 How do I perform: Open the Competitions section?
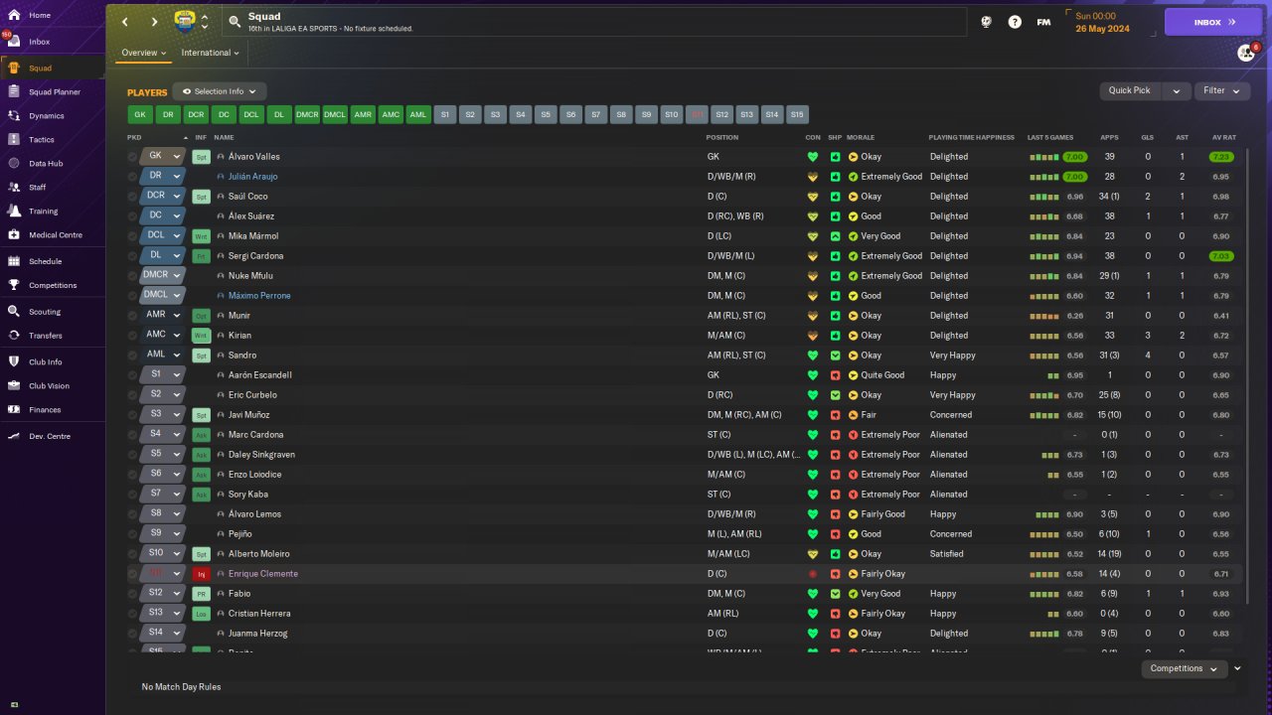[53, 285]
